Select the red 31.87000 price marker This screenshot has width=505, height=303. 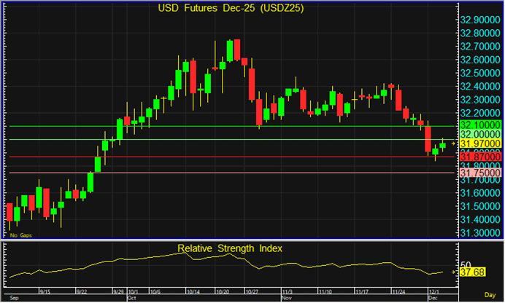479,157
